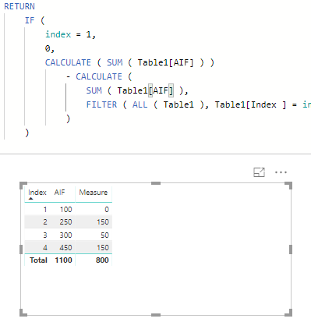Image resolution: width=311 pixels, height=322 pixels.
Task: Toggle the sort arrow under the Index header
Action: [x=31, y=199]
